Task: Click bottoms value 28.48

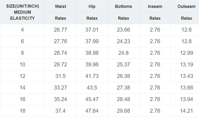Action: click(x=123, y=99)
